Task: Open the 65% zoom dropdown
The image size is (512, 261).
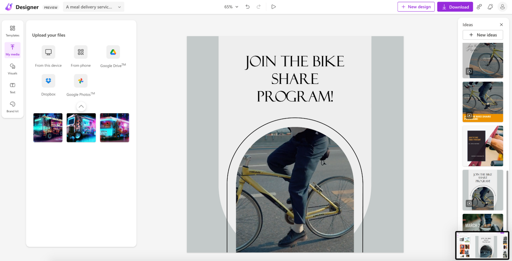Action: click(x=231, y=7)
